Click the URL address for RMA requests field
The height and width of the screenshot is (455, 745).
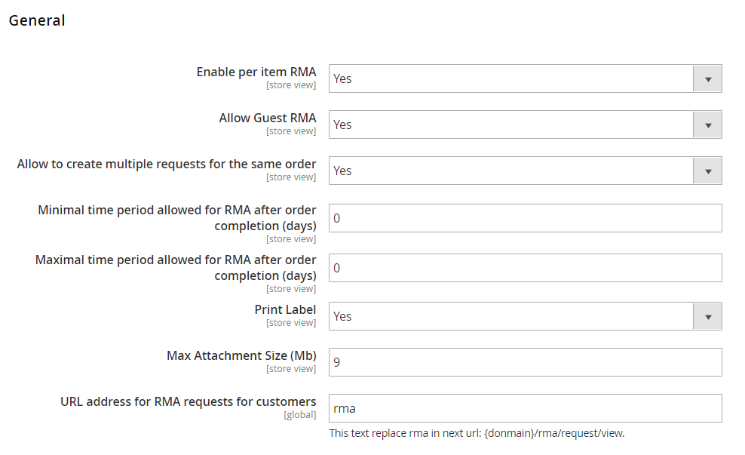point(525,408)
